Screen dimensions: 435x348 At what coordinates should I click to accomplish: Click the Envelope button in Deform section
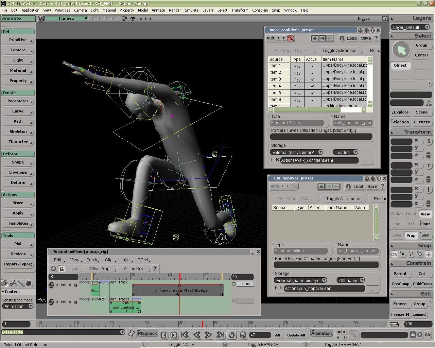tap(18, 173)
